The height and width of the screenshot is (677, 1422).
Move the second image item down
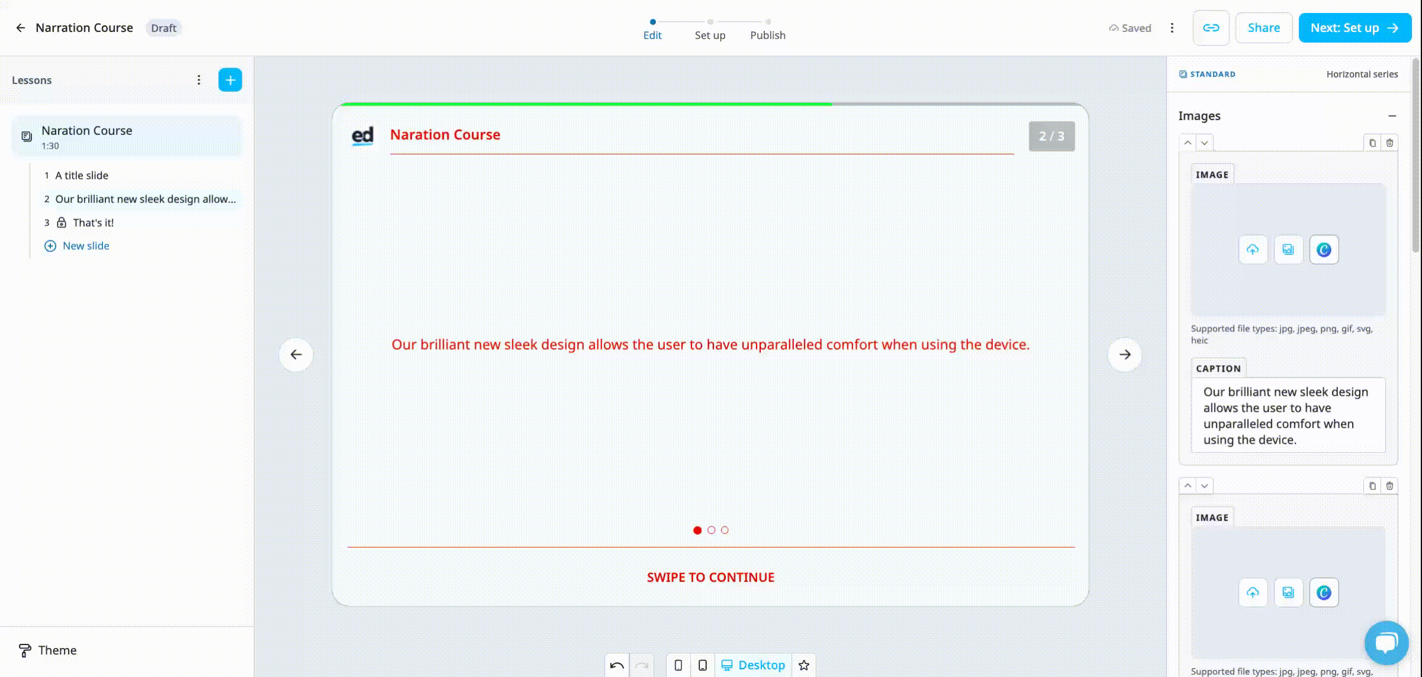1205,486
